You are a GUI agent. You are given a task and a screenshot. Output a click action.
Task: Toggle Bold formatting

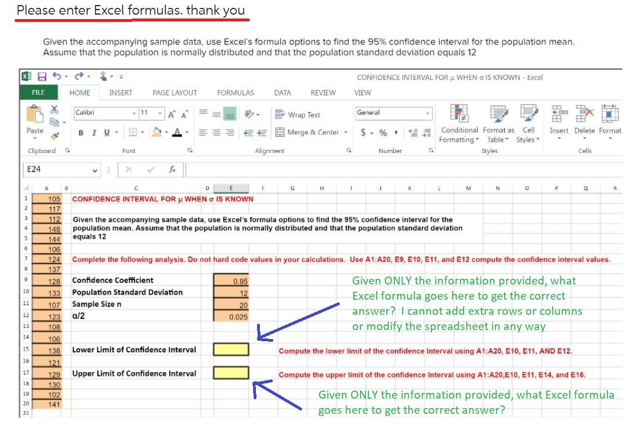80,132
